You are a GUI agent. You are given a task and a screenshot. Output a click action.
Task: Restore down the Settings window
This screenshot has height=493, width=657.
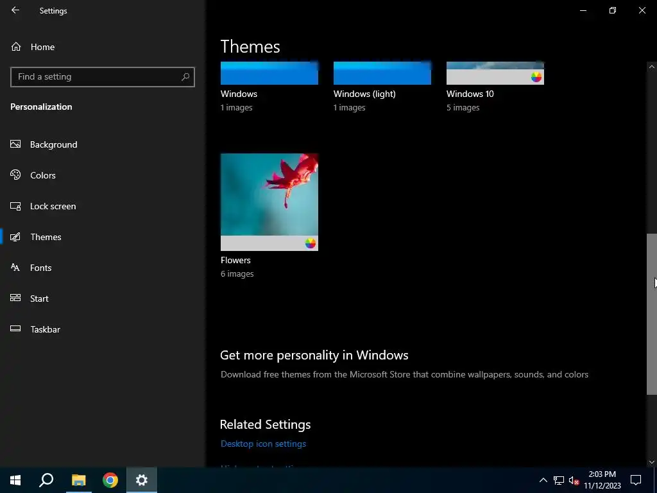(613, 10)
